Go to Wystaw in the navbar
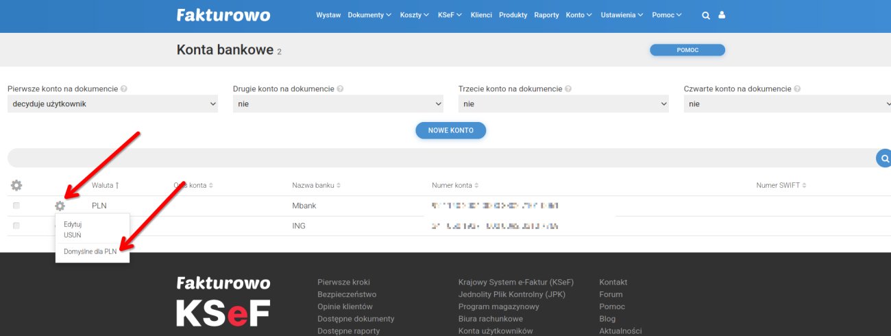Image resolution: width=891 pixels, height=336 pixels. (x=328, y=15)
